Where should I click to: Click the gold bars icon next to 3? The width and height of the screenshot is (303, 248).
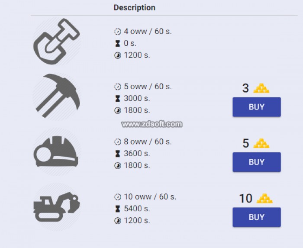(x=261, y=88)
